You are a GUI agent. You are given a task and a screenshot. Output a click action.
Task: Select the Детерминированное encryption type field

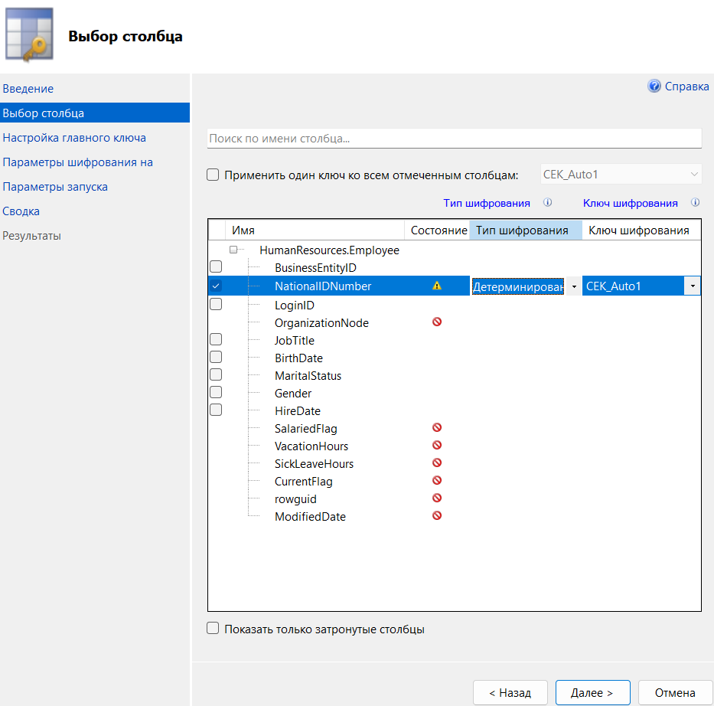coord(518,286)
